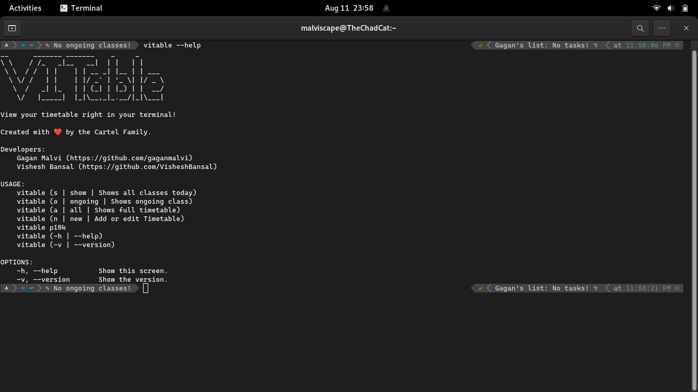Click the OPTIONS: heading
The width and height of the screenshot is (698, 392).
17,262
